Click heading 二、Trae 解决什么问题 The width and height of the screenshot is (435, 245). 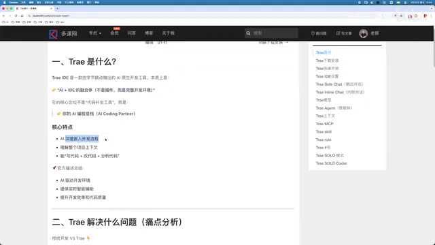[118, 223]
